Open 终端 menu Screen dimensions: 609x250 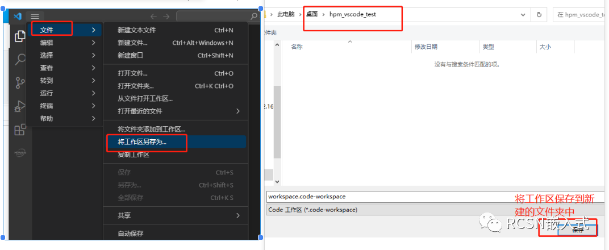point(64,106)
